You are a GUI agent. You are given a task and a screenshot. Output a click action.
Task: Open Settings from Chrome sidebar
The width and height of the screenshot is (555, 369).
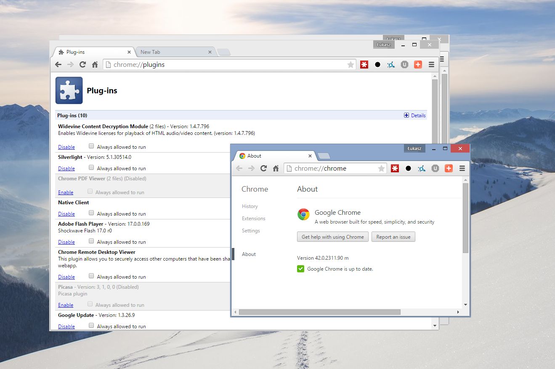(x=251, y=231)
